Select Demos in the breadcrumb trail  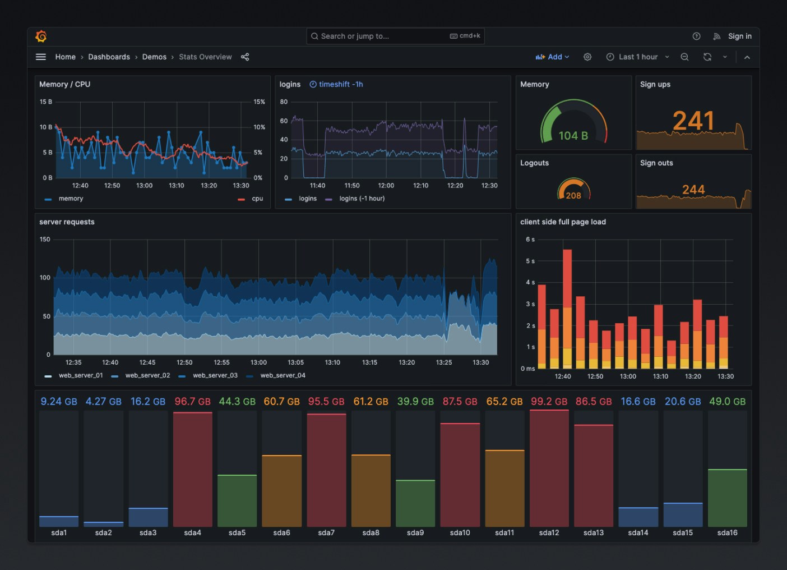click(x=154, y=57)
